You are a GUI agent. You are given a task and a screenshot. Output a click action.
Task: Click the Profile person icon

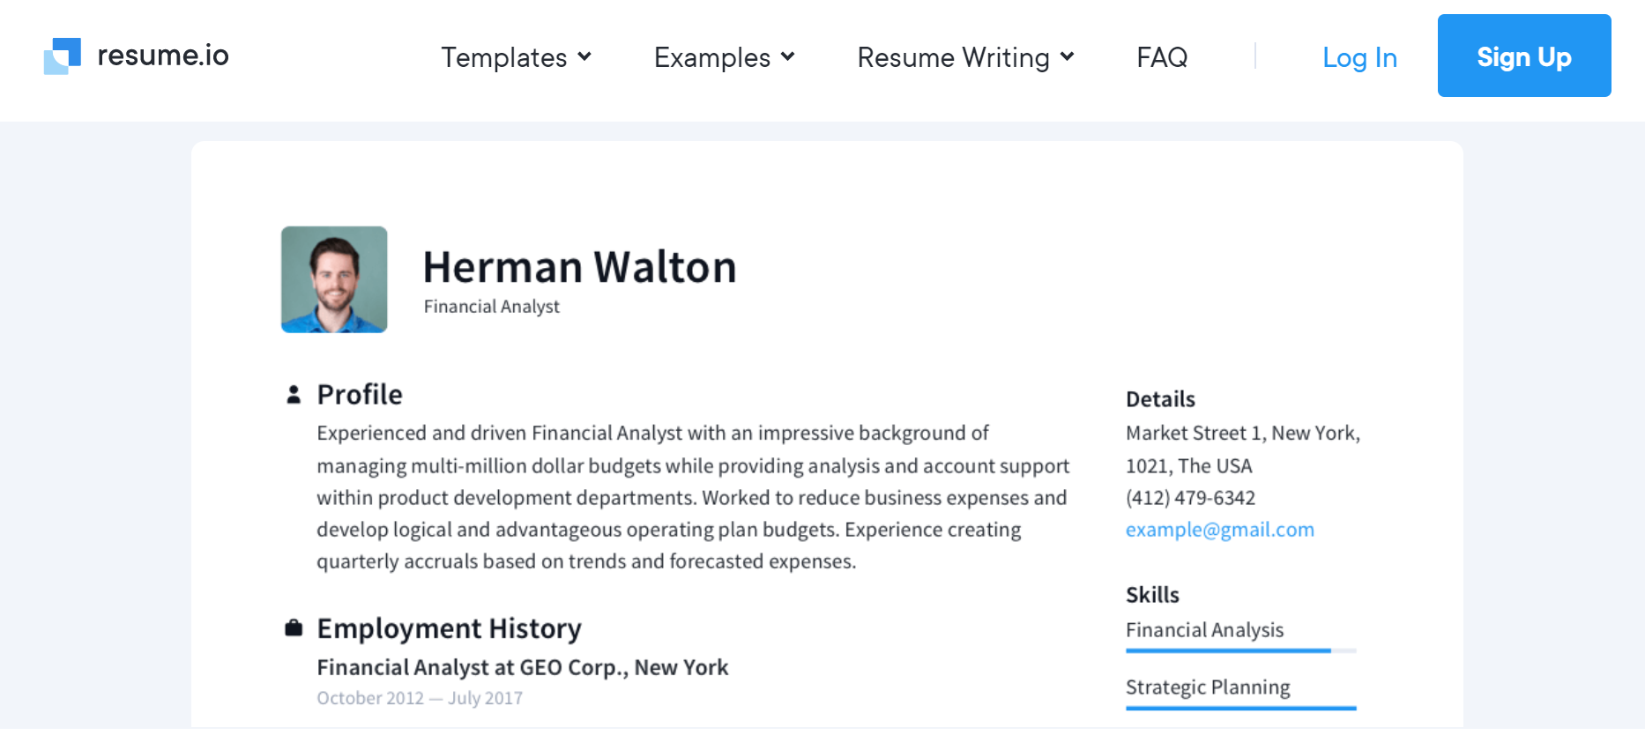pyautogui.click(x=294, y=395)
